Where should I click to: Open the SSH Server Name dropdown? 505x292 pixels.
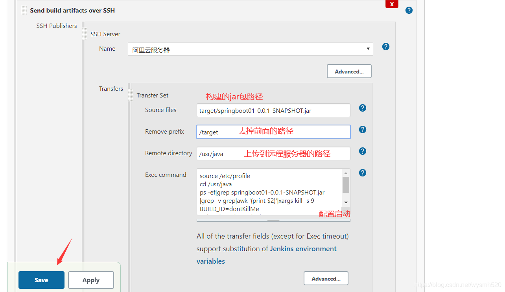[x=251, y=49]
